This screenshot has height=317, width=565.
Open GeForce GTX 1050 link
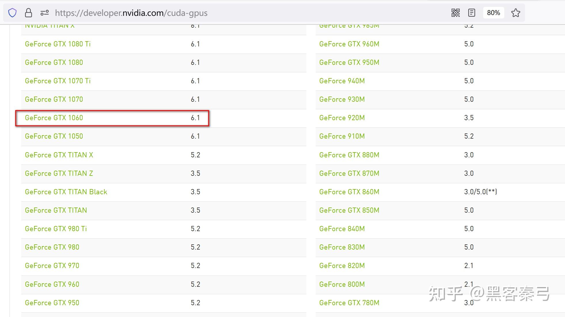[x=54, y=136]
